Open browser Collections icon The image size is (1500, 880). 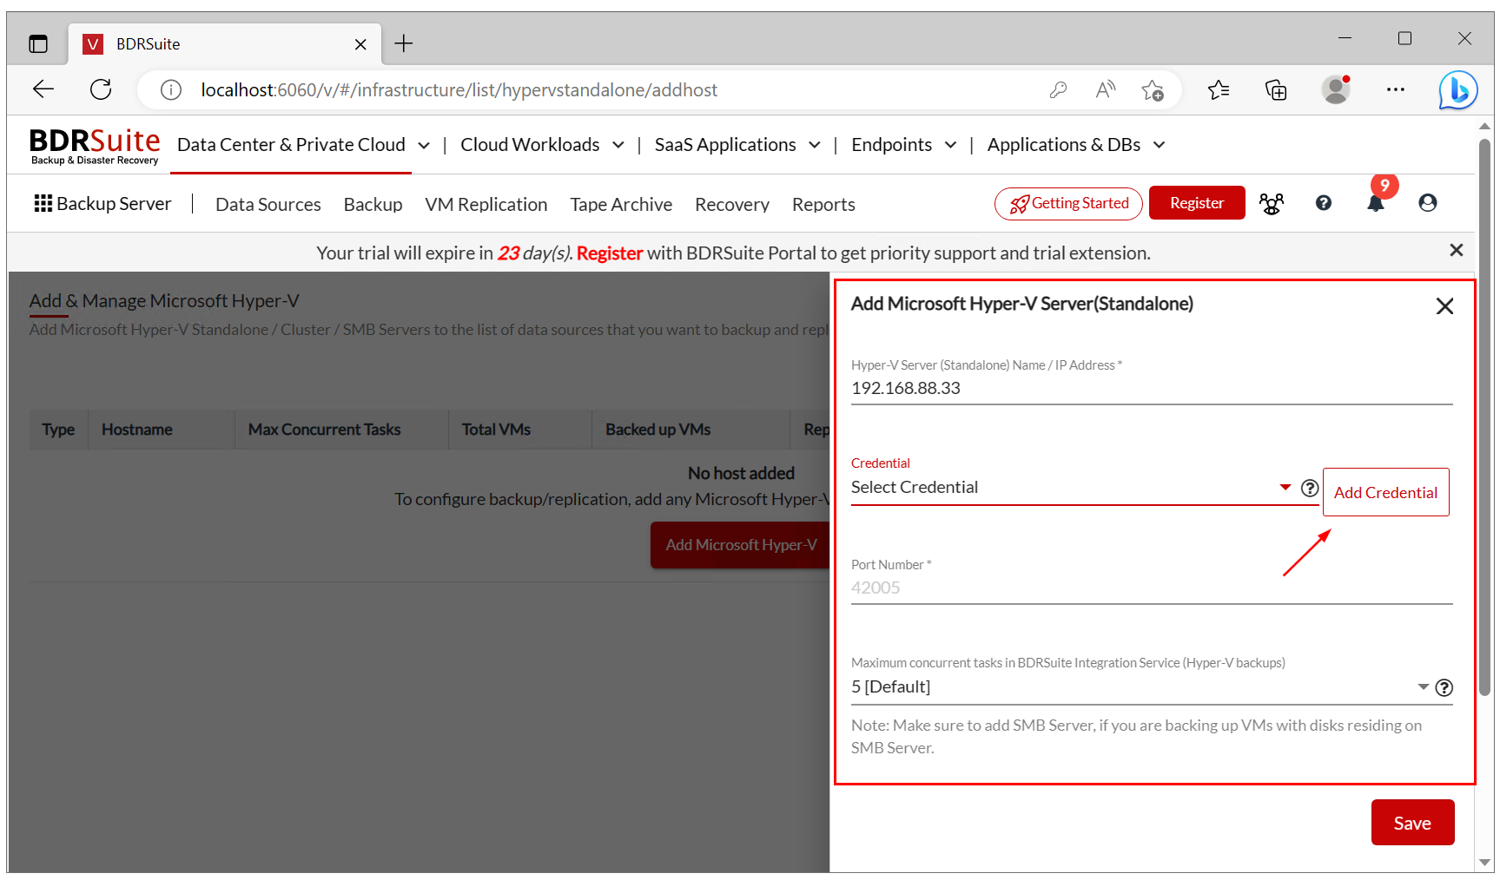[x=1276, y=90]
